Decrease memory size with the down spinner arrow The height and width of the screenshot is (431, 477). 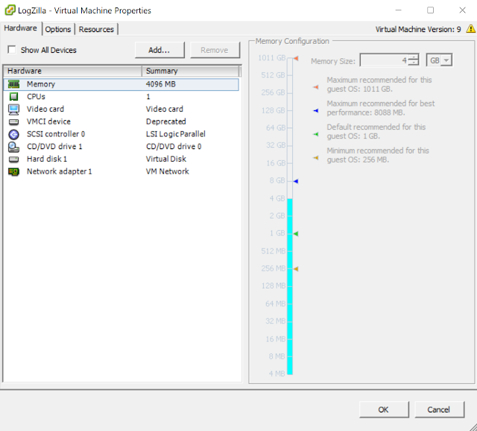(413, 63)
